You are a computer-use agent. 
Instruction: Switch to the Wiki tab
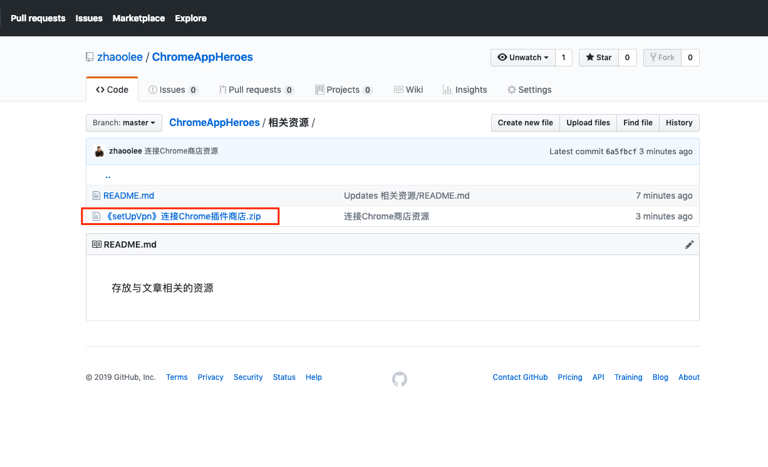click(x=408, y=90)
